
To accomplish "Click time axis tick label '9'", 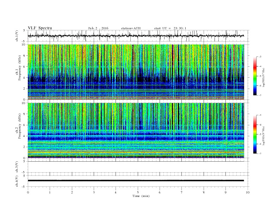I will [x=225, y=192].
